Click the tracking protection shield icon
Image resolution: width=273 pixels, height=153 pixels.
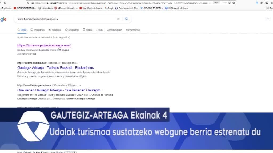click(x=28, y=3)
